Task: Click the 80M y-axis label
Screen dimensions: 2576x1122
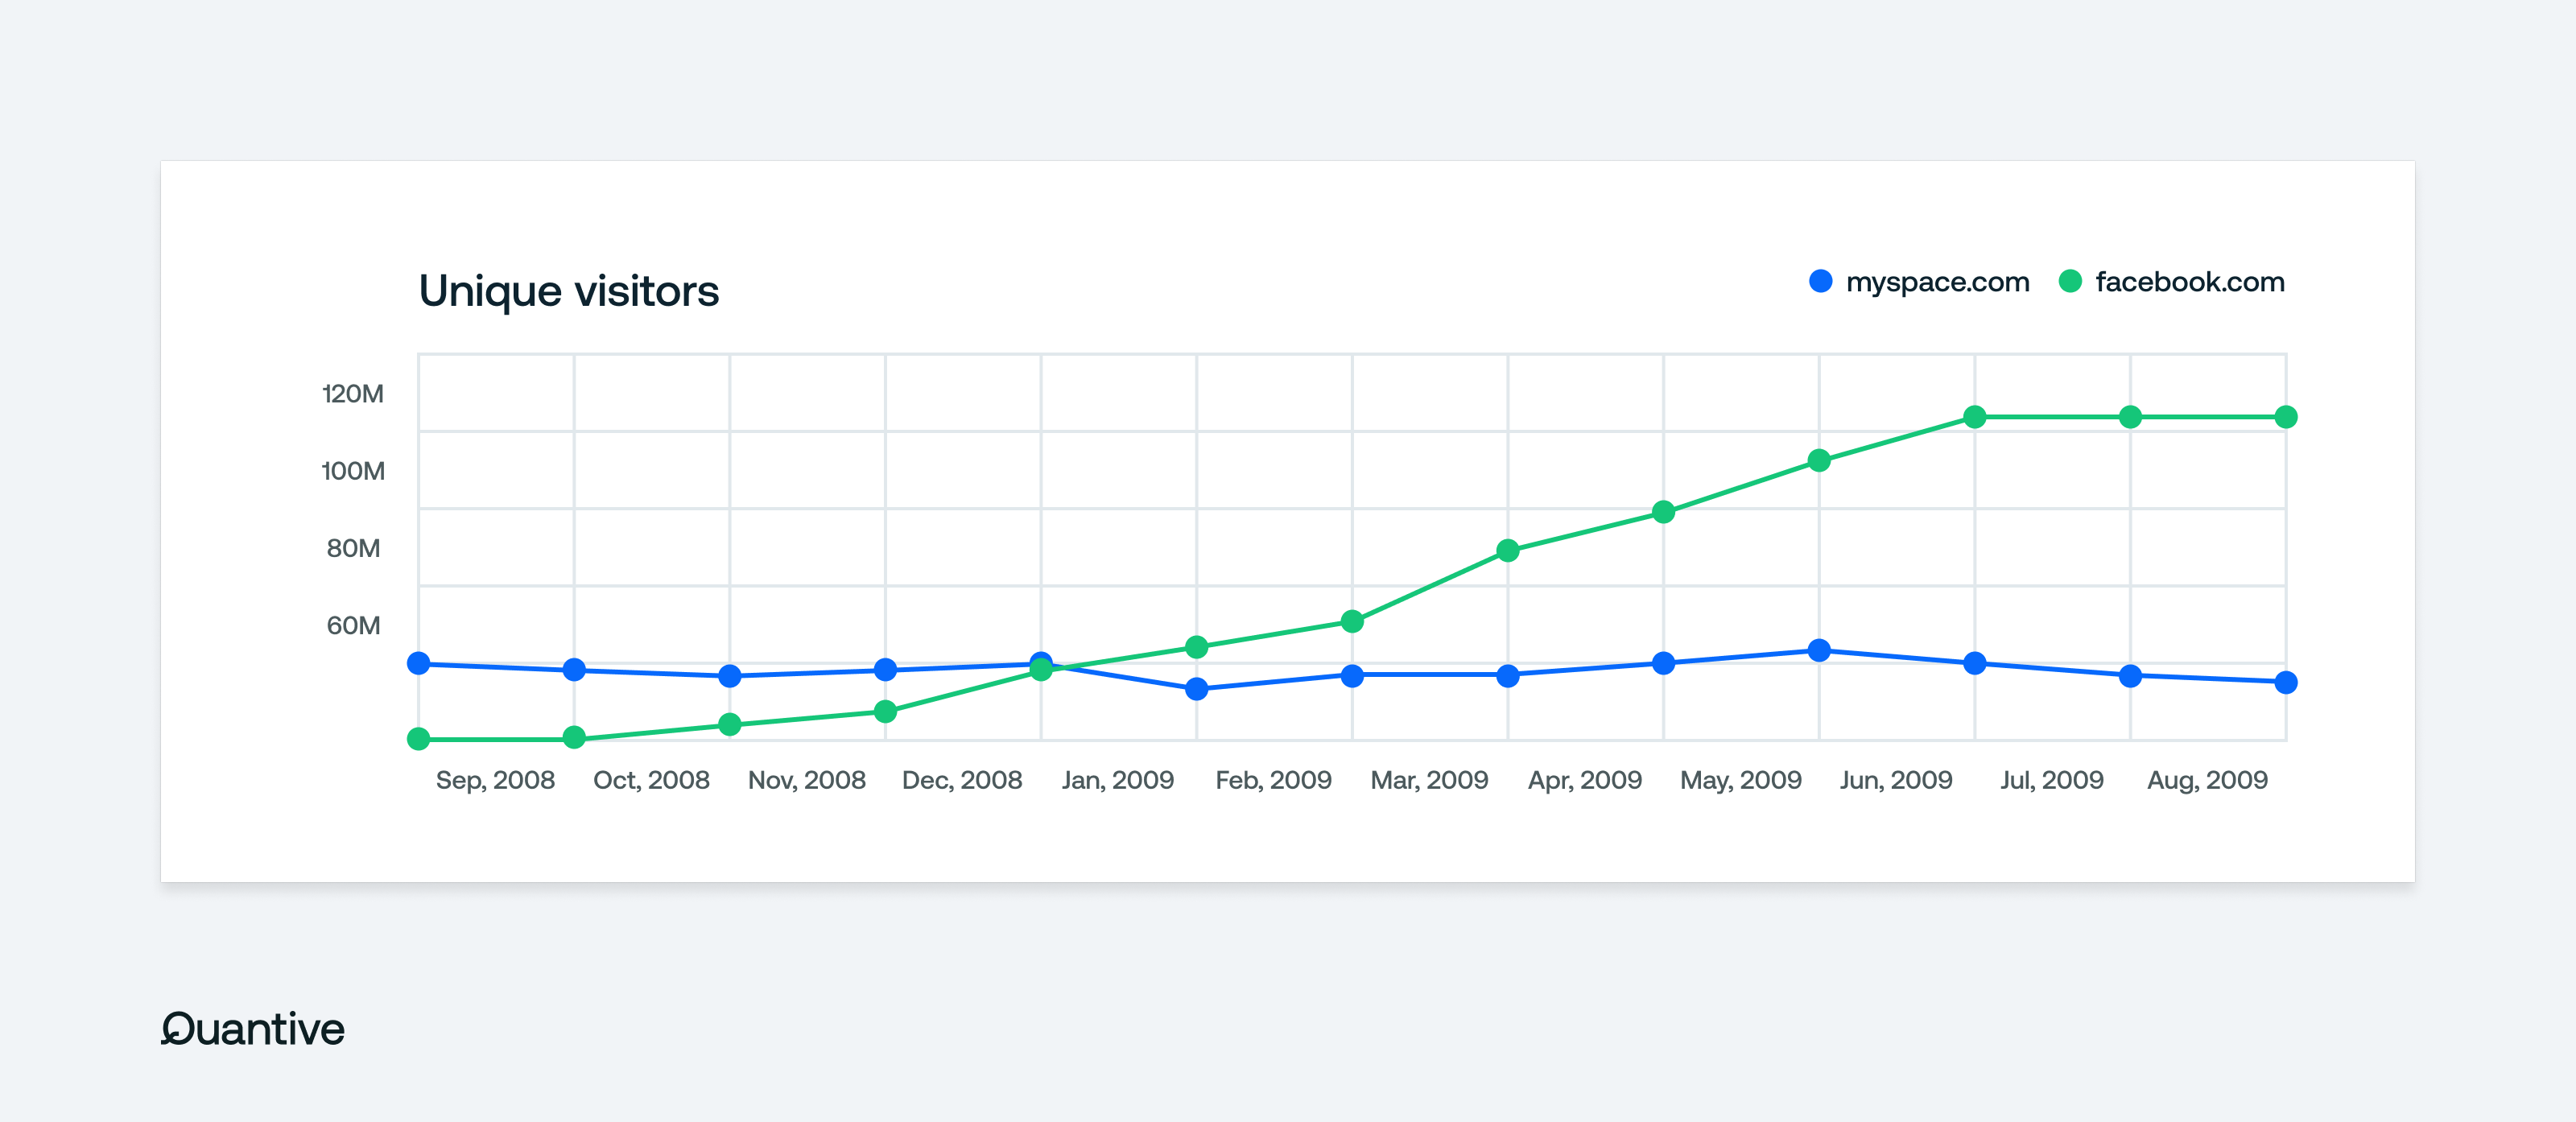Action: coord(353,548)
